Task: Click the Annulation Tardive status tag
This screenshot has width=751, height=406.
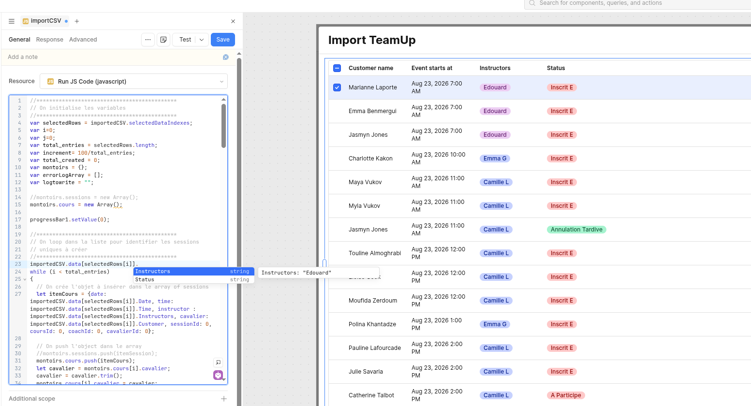Action: click(576, 230)
